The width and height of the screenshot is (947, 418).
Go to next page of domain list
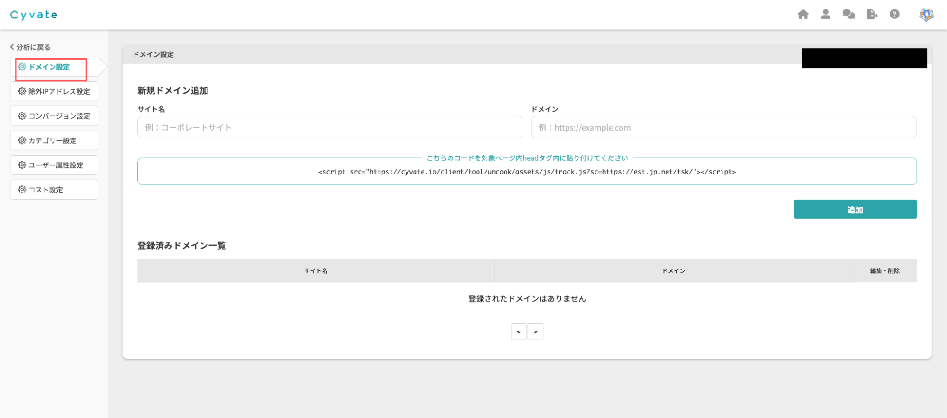pos(535,331)
